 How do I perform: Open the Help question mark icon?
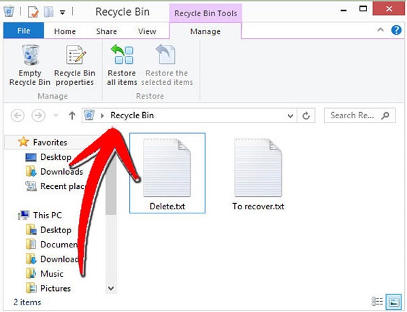[x=396, y=30]
